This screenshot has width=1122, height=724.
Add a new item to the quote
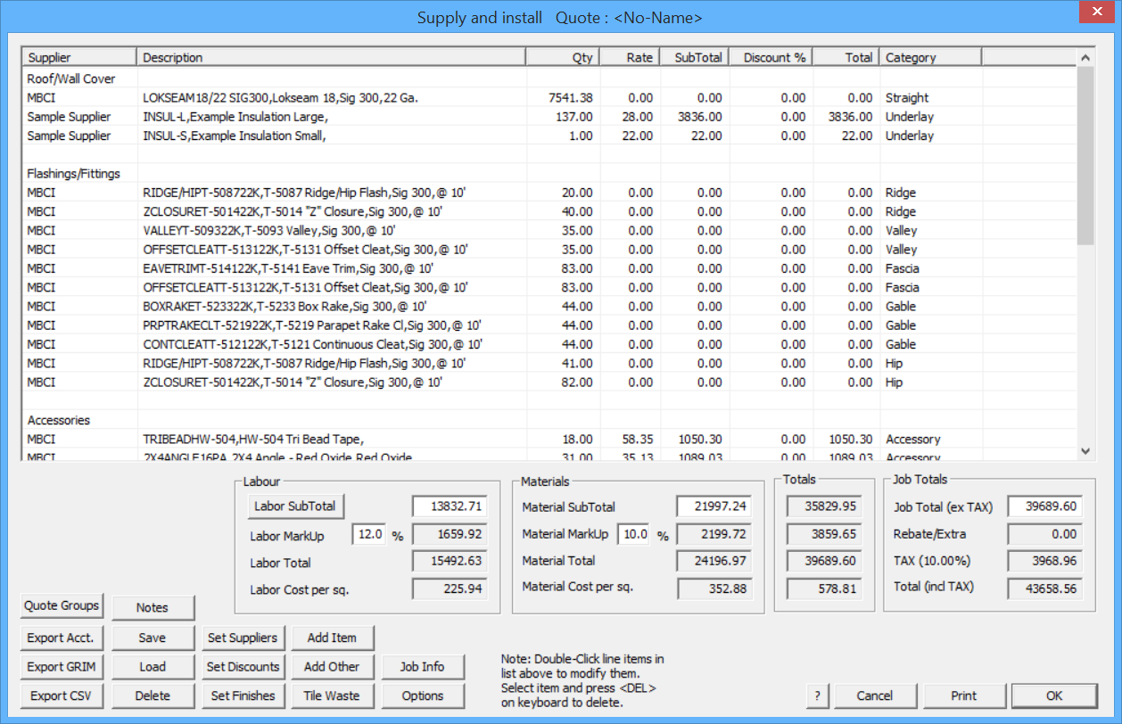coord(333,638)
